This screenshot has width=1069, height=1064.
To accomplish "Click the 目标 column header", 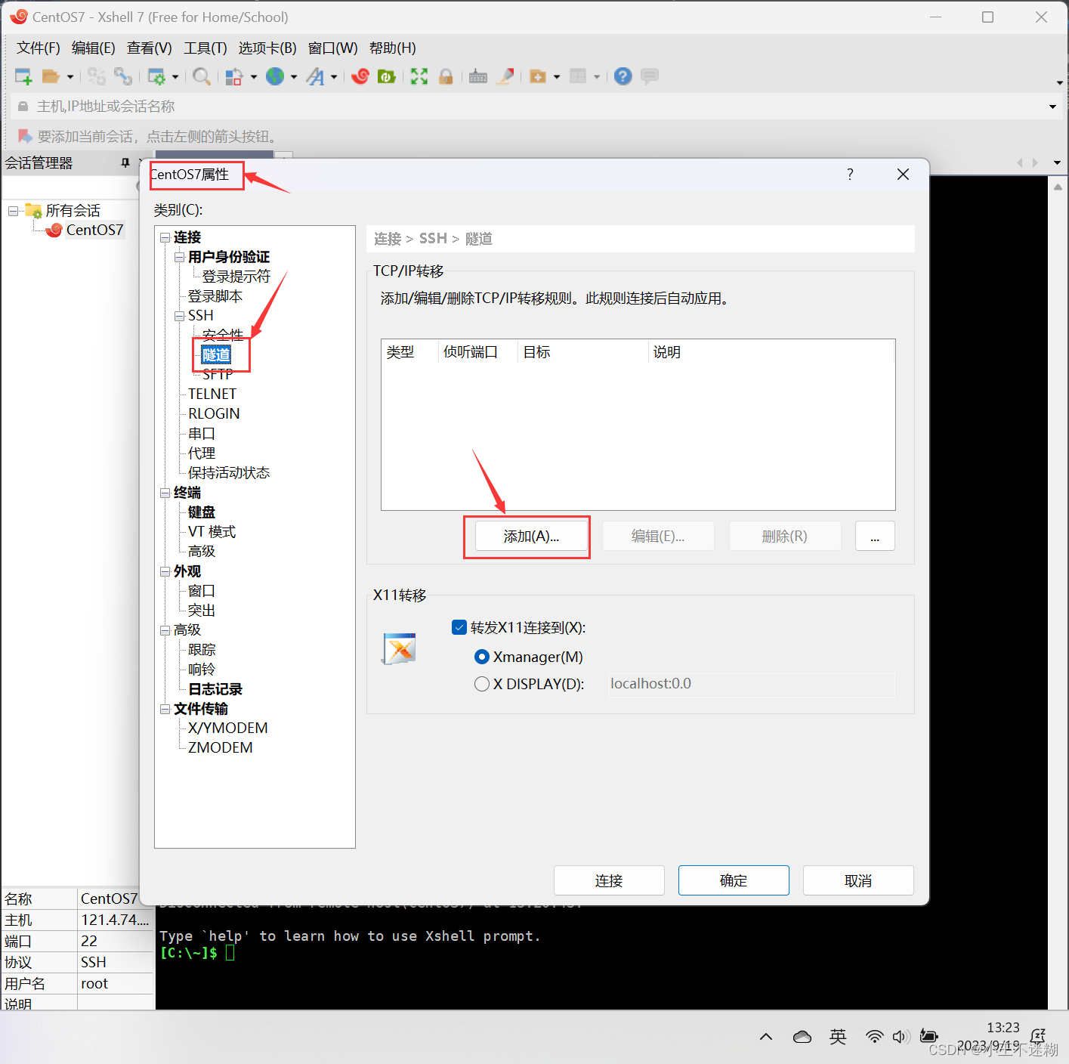I will pyautogui.click(x=582, y=352).
